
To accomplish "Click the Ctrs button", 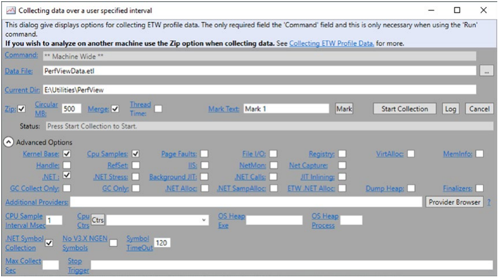I will (98, 220).
